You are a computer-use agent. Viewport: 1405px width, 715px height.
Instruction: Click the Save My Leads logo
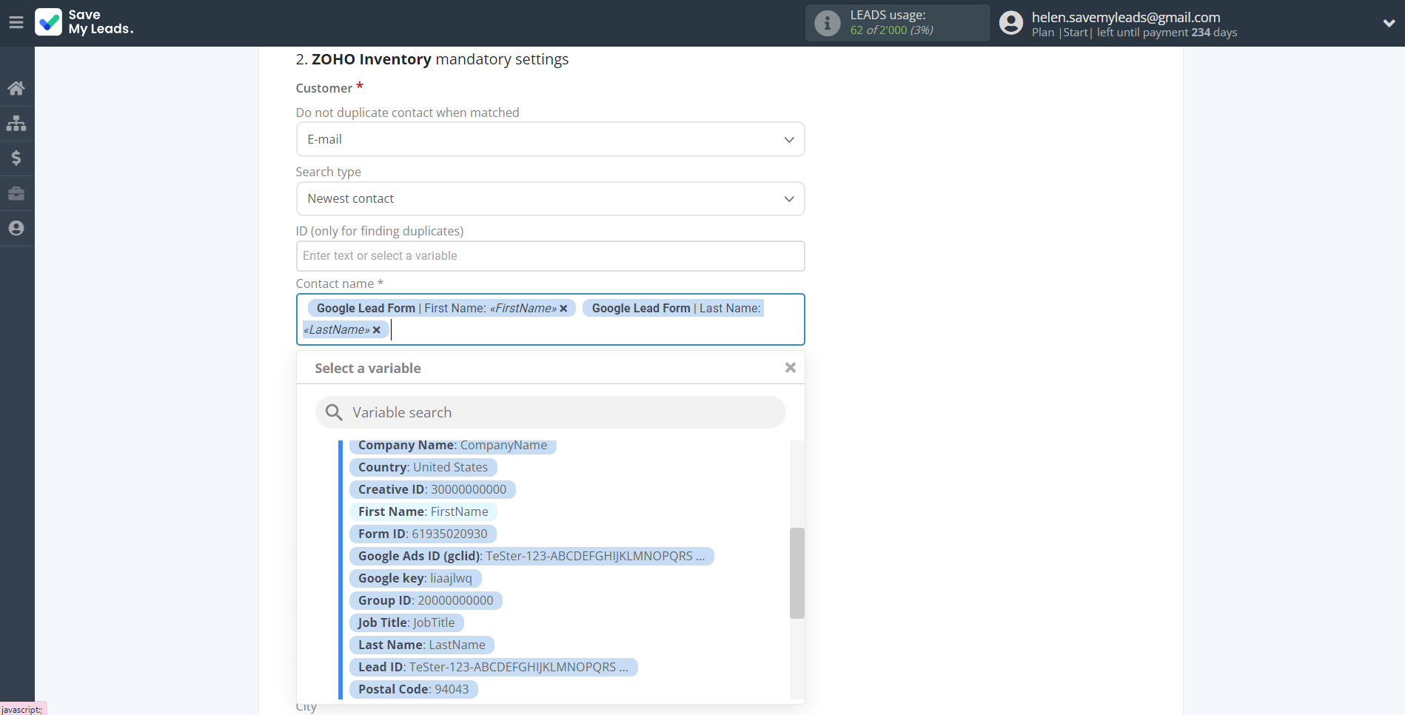click(x=84, y=22)
